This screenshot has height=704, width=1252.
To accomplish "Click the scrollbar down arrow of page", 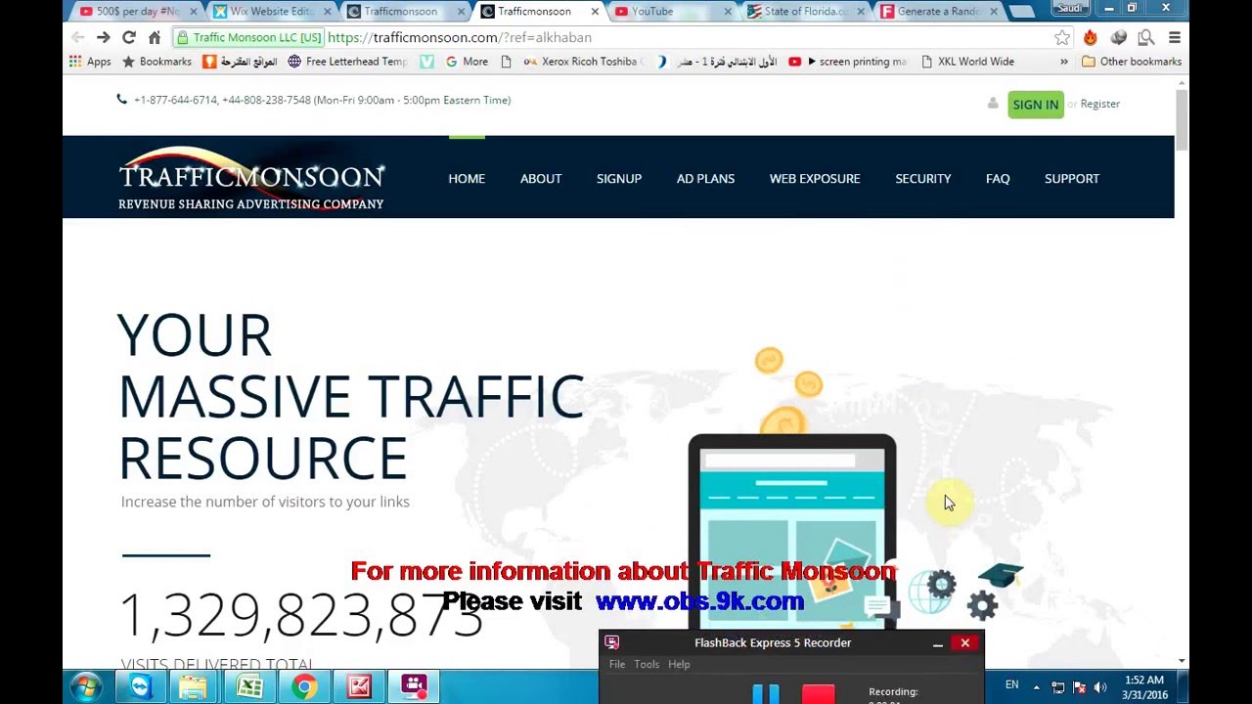I will point(1182,662).
